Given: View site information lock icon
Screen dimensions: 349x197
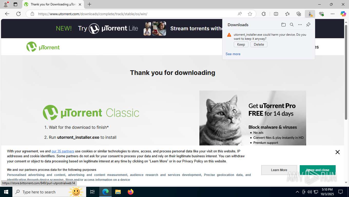Looking at the screenshot, I should [x=32, y=14].
